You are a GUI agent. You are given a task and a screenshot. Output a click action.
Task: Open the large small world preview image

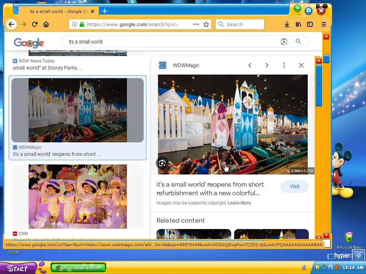tap(233, 125)
